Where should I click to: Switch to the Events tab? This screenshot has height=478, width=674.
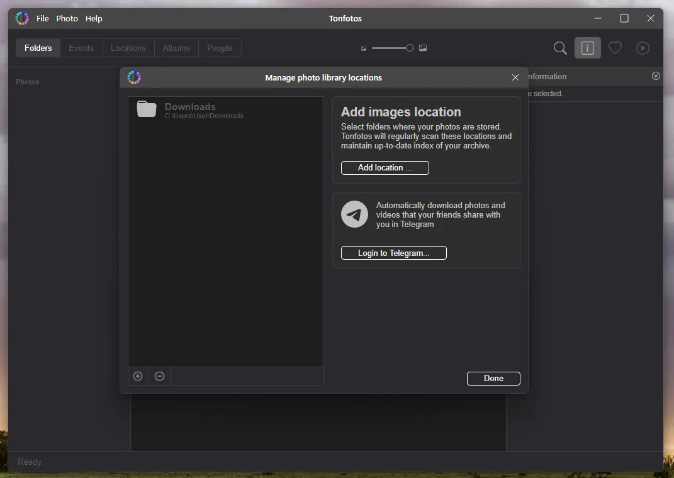pyautogui.click(x=81, y=48)
